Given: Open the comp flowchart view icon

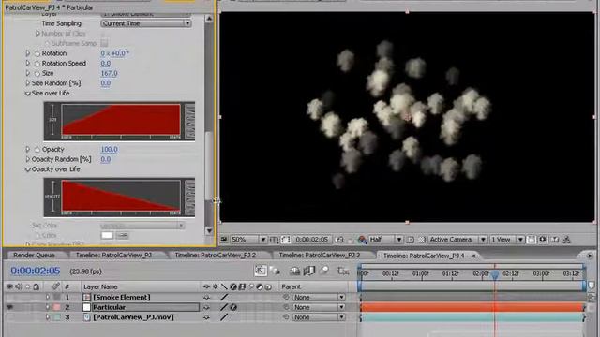Looking at the screenshot, I should [566, 240].
